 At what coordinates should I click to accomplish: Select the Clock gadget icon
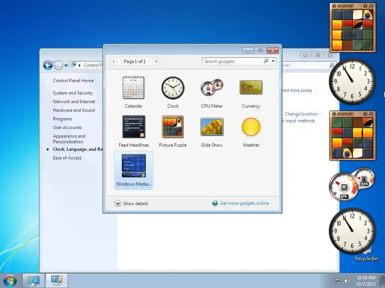tap(173, 88)
